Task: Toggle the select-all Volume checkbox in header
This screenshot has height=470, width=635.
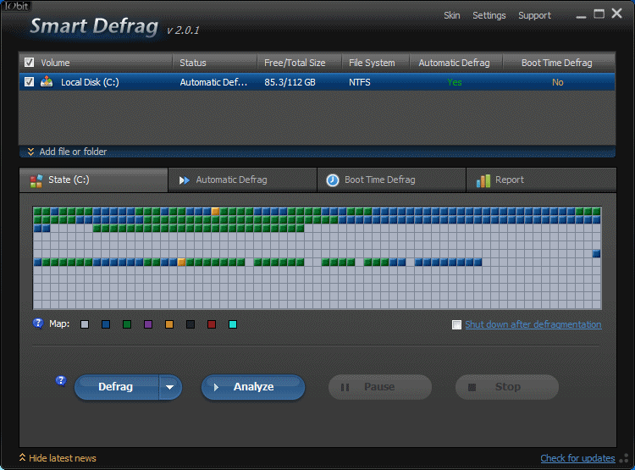Action: (29, 63)
